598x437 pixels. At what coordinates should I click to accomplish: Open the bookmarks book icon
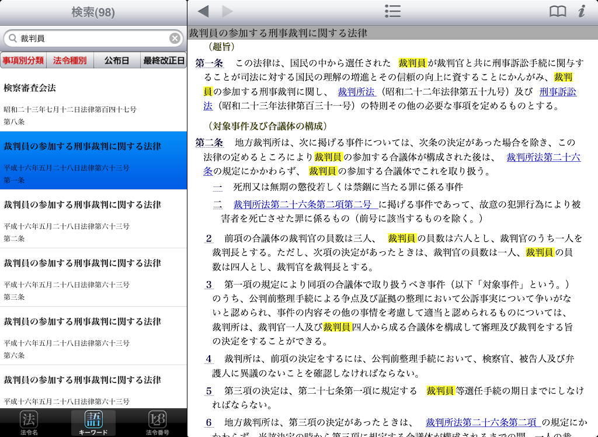pyautogui.click(x=558, y=12)
